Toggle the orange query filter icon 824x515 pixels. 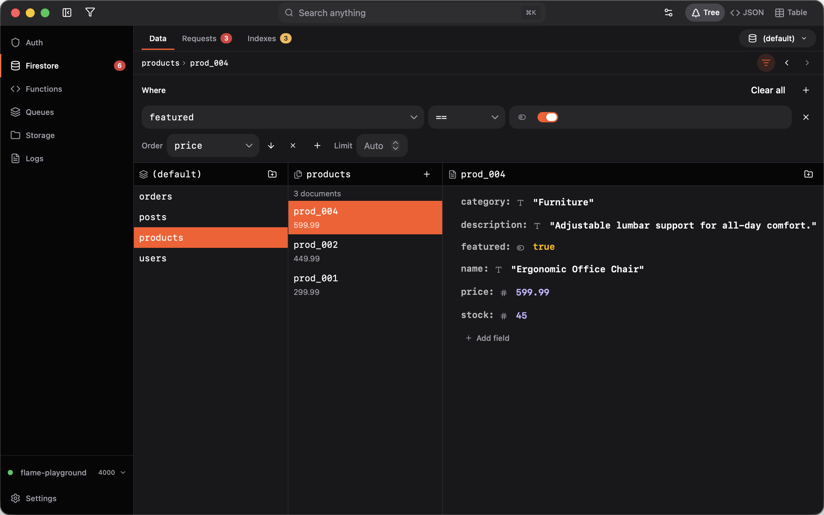pyautogui.click(x=766, y=63)
